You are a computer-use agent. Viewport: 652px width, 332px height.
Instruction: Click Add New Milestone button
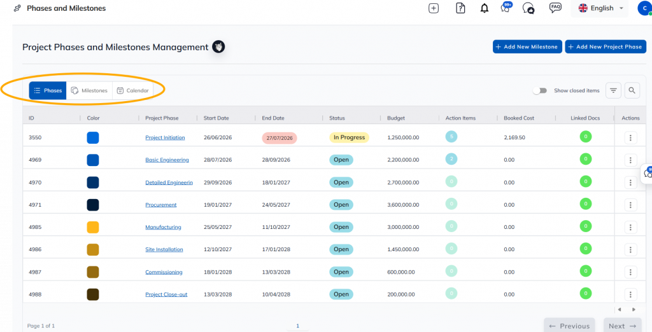528,46
